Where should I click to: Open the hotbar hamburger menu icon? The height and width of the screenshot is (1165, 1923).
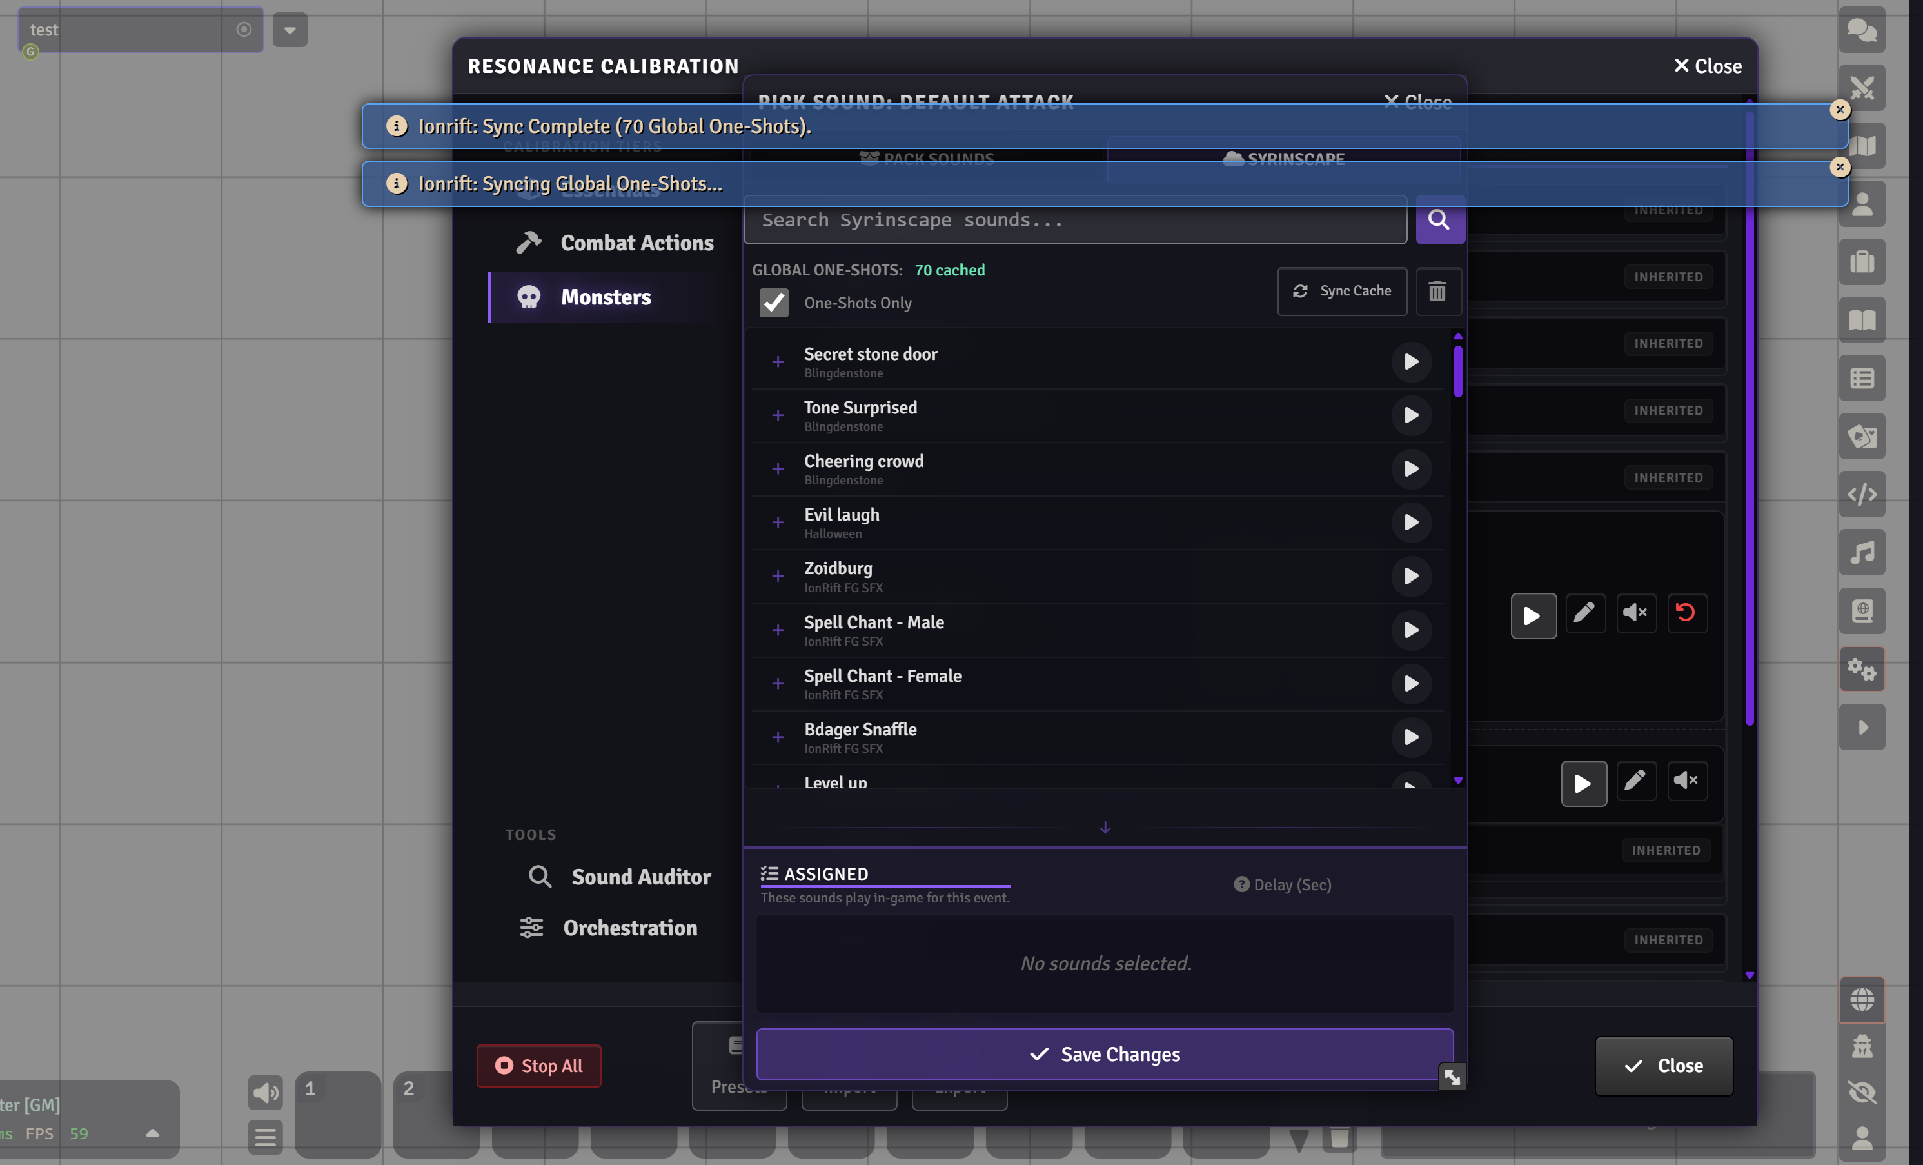pos(265,1137)
